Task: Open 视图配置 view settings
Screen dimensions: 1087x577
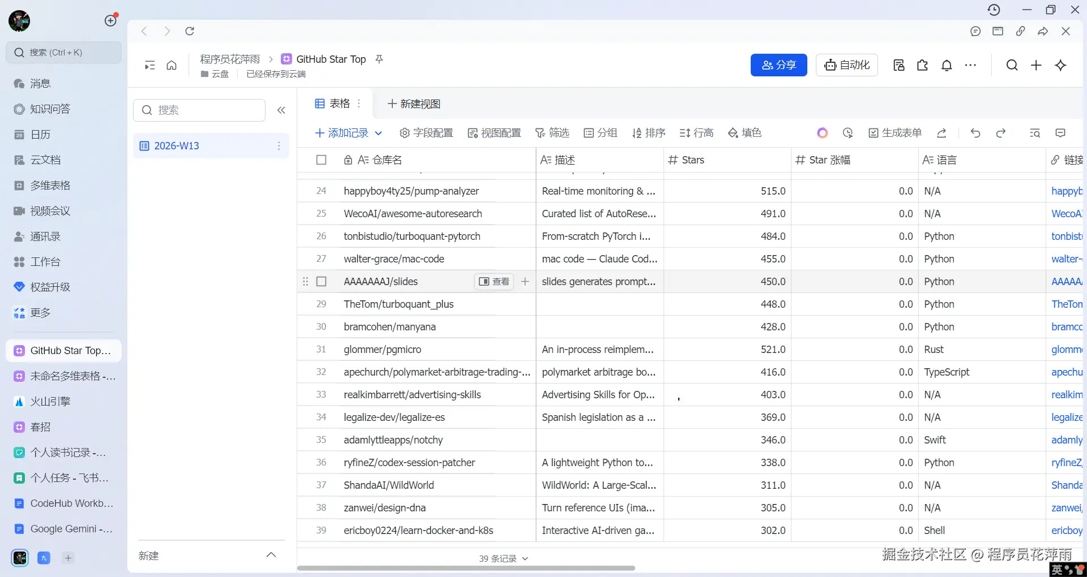Action: tap(494, 133)
